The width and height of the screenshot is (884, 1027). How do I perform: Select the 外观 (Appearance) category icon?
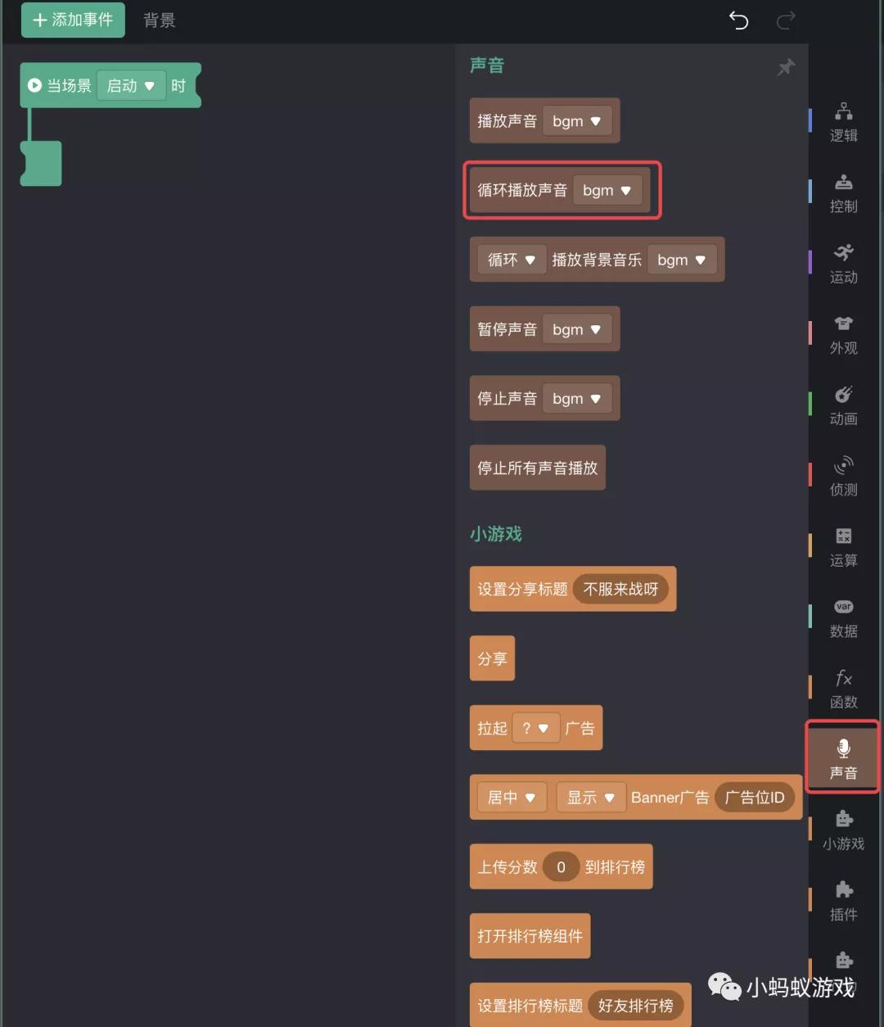click(x=843, y=334)
